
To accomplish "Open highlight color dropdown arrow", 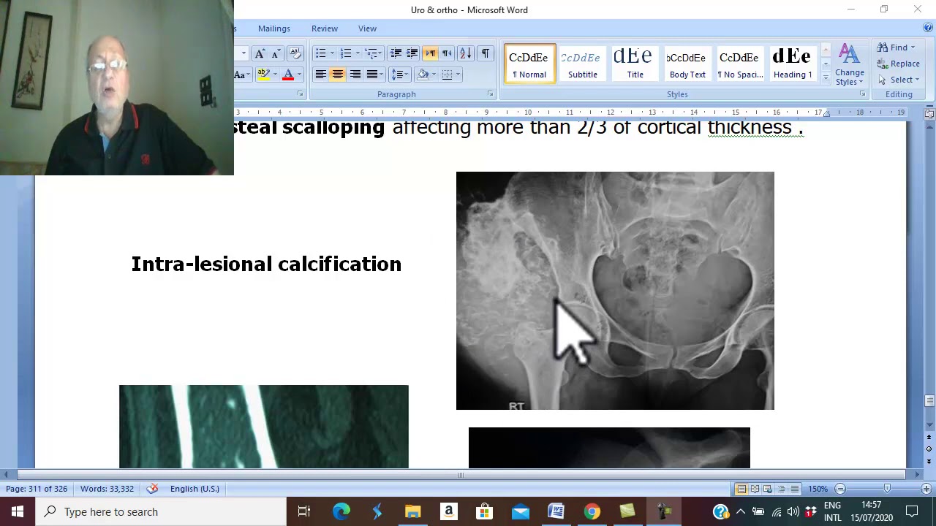I will pos(275,75).
